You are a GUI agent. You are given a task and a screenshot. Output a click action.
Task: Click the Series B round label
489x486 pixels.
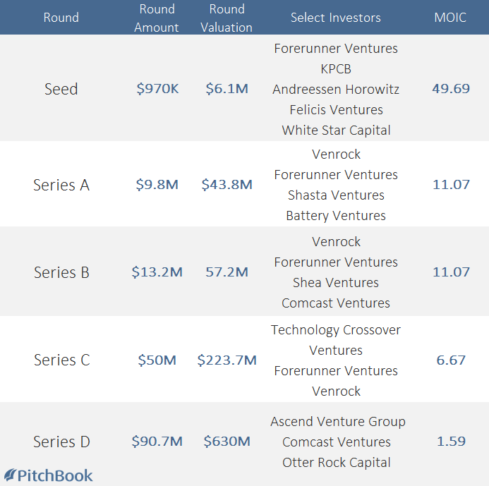(61, 272)
